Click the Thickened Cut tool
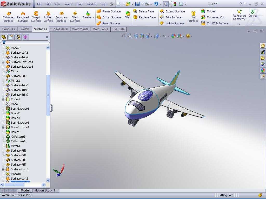Image resolution: width=266 pixels, height=199 pixels. pos(213,17)
